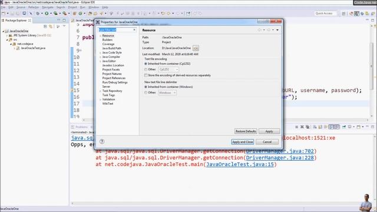Click Display Selected Console icon

[x=350, y=127]
